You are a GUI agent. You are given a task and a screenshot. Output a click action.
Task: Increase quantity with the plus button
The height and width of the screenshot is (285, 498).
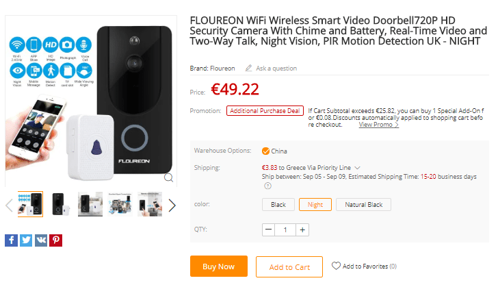point(302,230)
